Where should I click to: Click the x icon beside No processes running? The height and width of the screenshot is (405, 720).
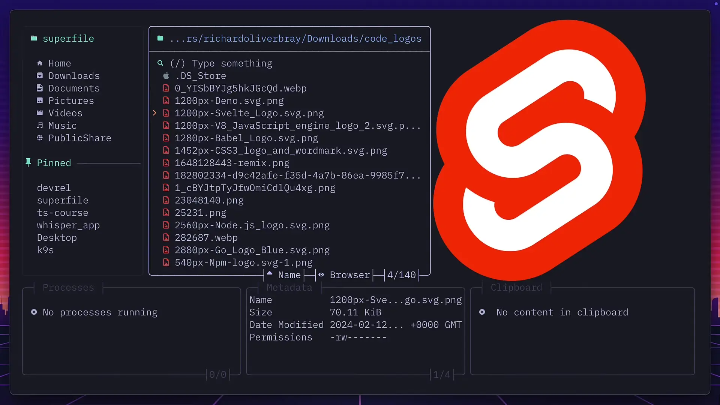click(x=34, y=312)
